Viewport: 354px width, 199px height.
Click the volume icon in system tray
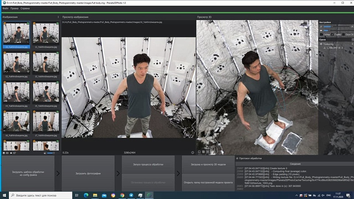click(x=323, y=195)
